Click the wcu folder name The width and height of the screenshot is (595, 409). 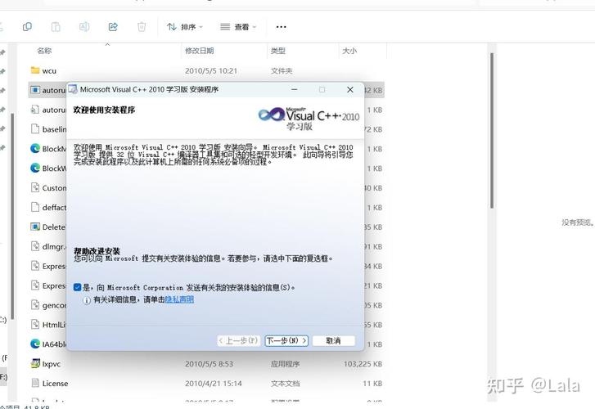click(49, 70)
